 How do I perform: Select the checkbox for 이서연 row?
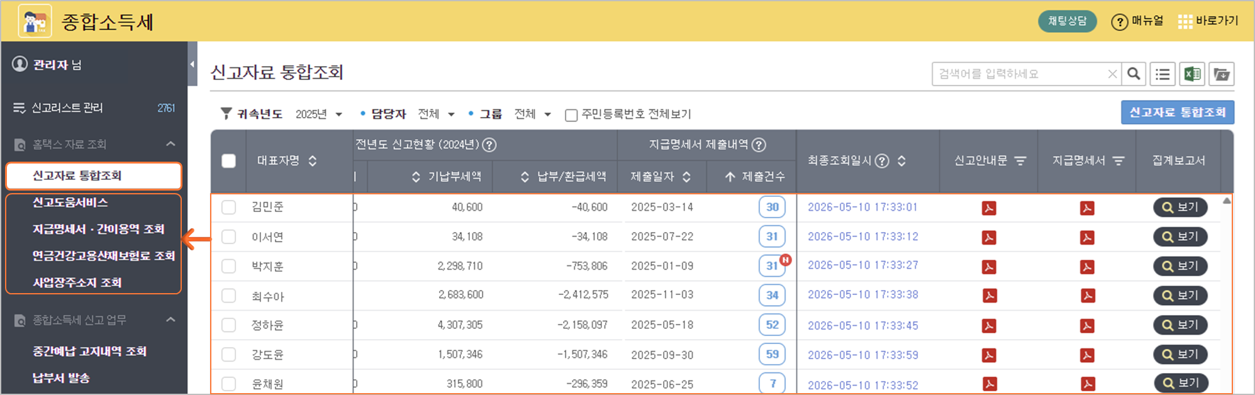tap(229, 237)
